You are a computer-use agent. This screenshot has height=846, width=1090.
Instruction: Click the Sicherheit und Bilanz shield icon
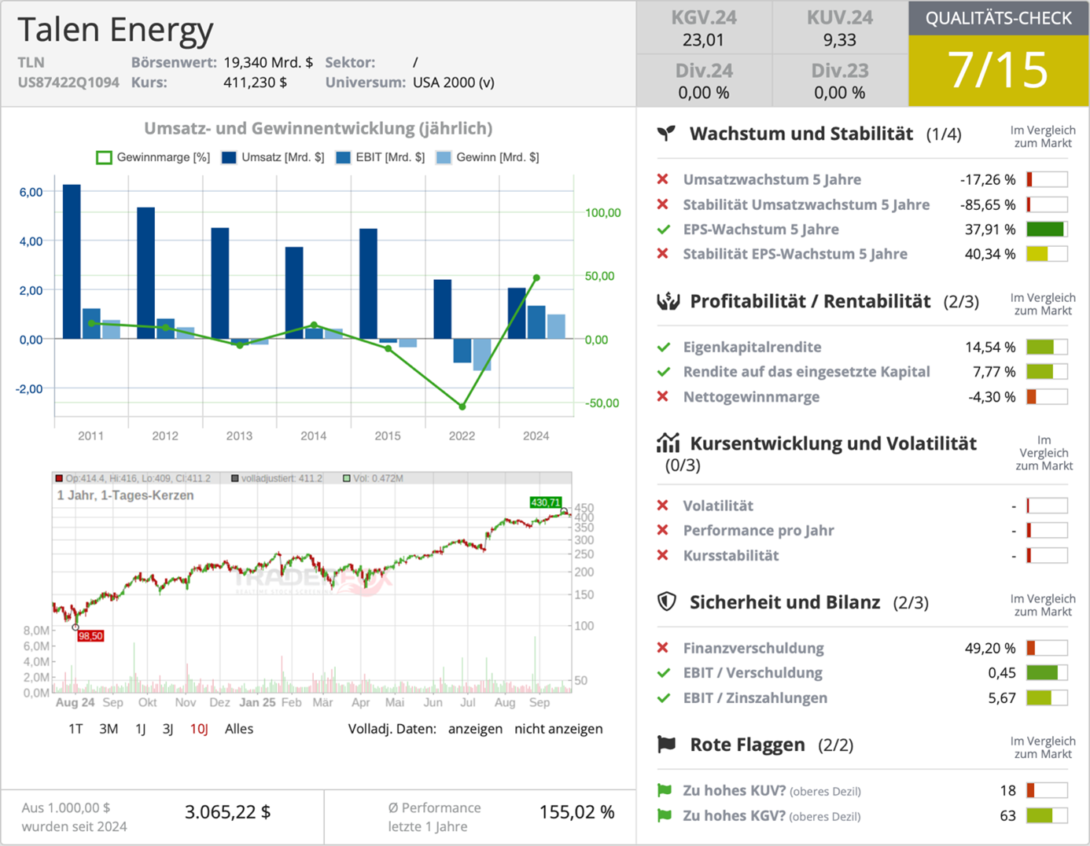667,602
